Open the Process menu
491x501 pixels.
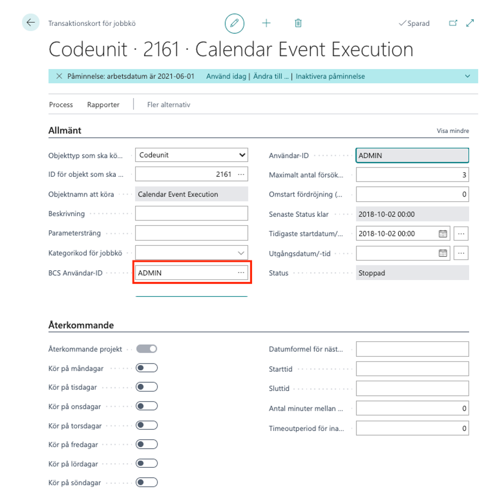[61, 105]
